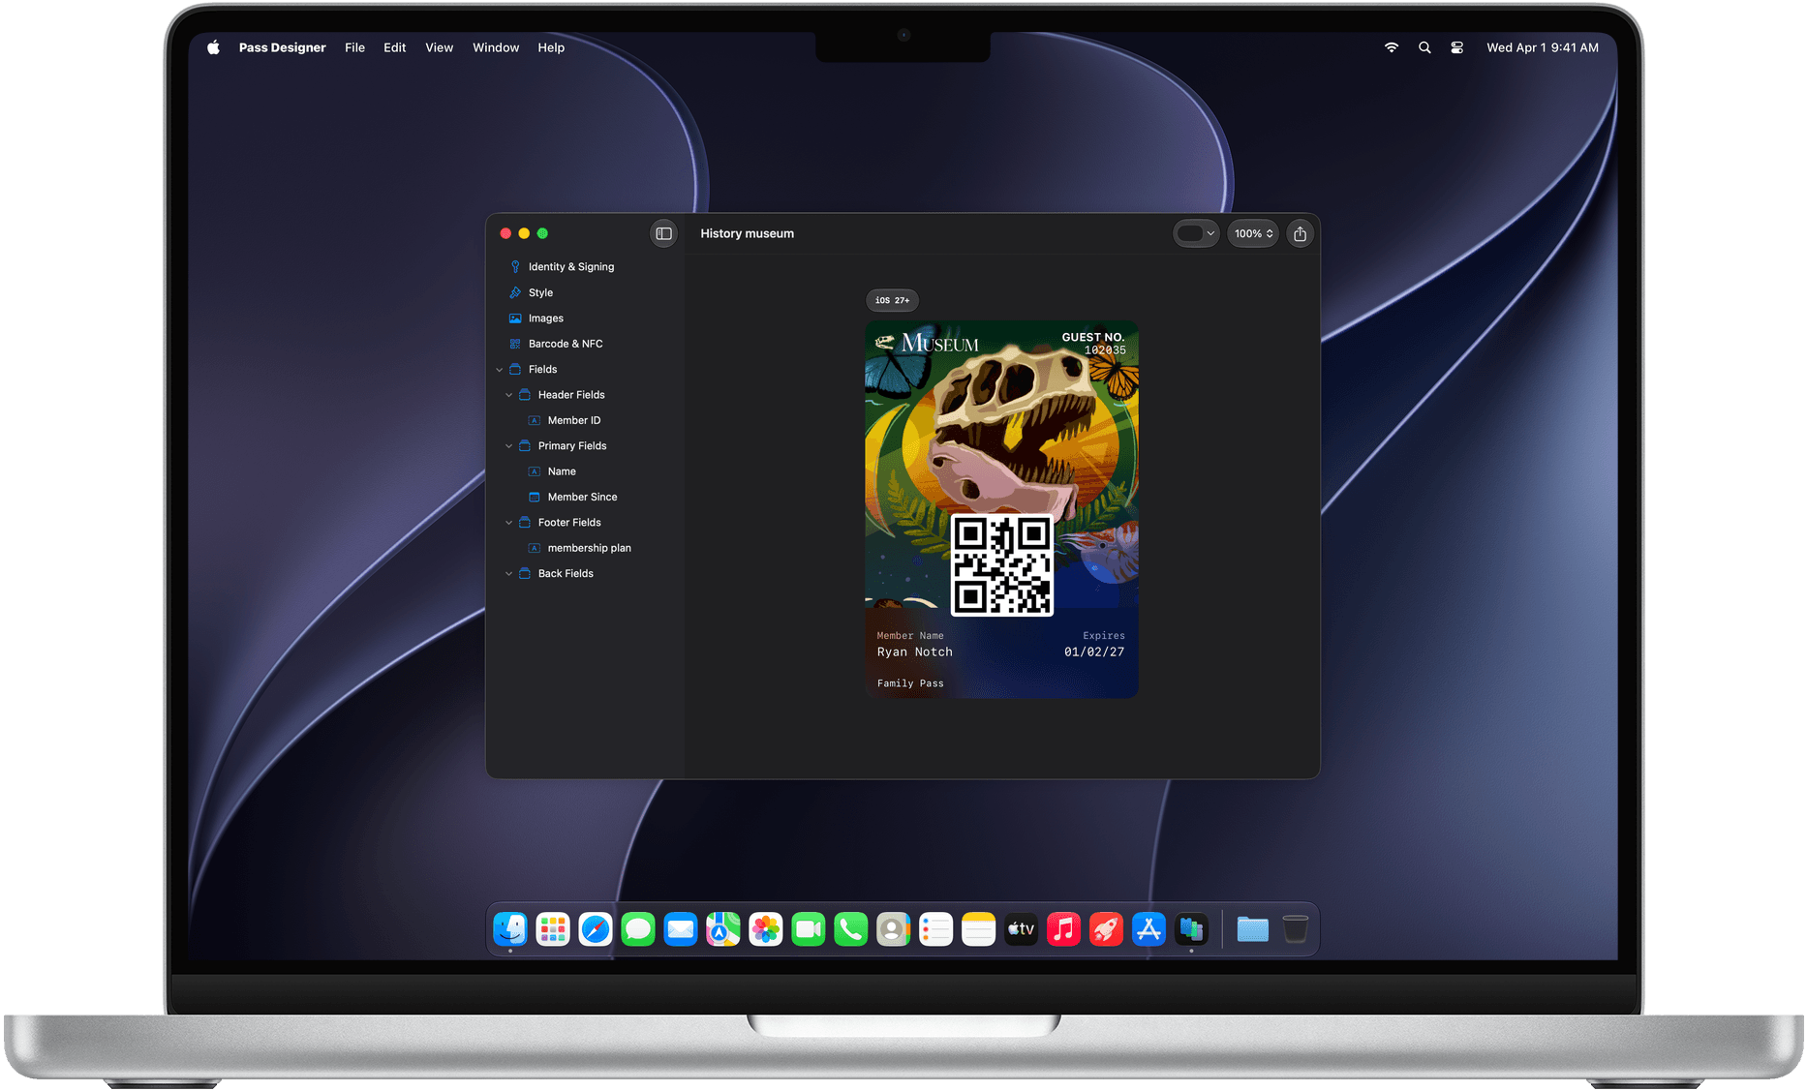
Task: Open the appearance mode dropdown in toolbar
Action: click(x=1196, y=233)
